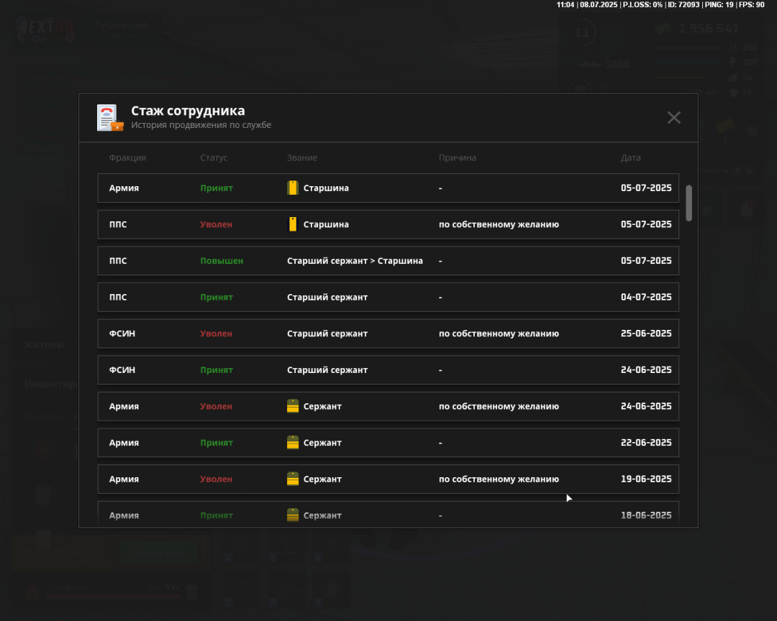
Task: Click Уволен status in Армия row dated 19-06-2025
Action: [216, 479]
